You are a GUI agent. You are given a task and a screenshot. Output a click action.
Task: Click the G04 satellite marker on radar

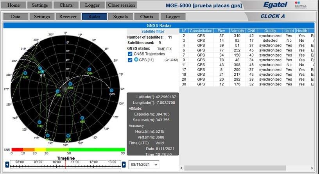tap(89, 70)
